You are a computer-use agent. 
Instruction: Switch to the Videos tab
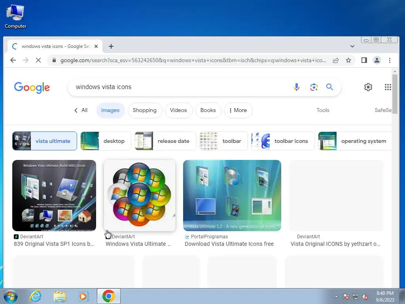click(x=178, y=110)
